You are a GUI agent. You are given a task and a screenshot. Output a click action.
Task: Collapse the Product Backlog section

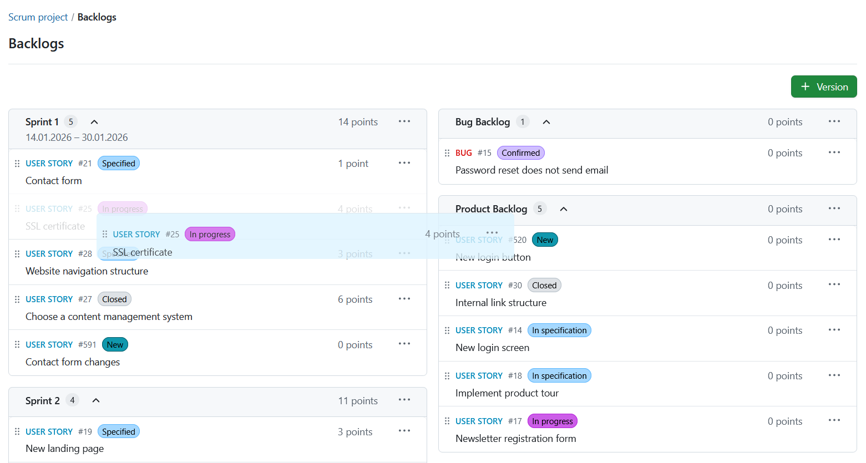[x=563, y=209]
